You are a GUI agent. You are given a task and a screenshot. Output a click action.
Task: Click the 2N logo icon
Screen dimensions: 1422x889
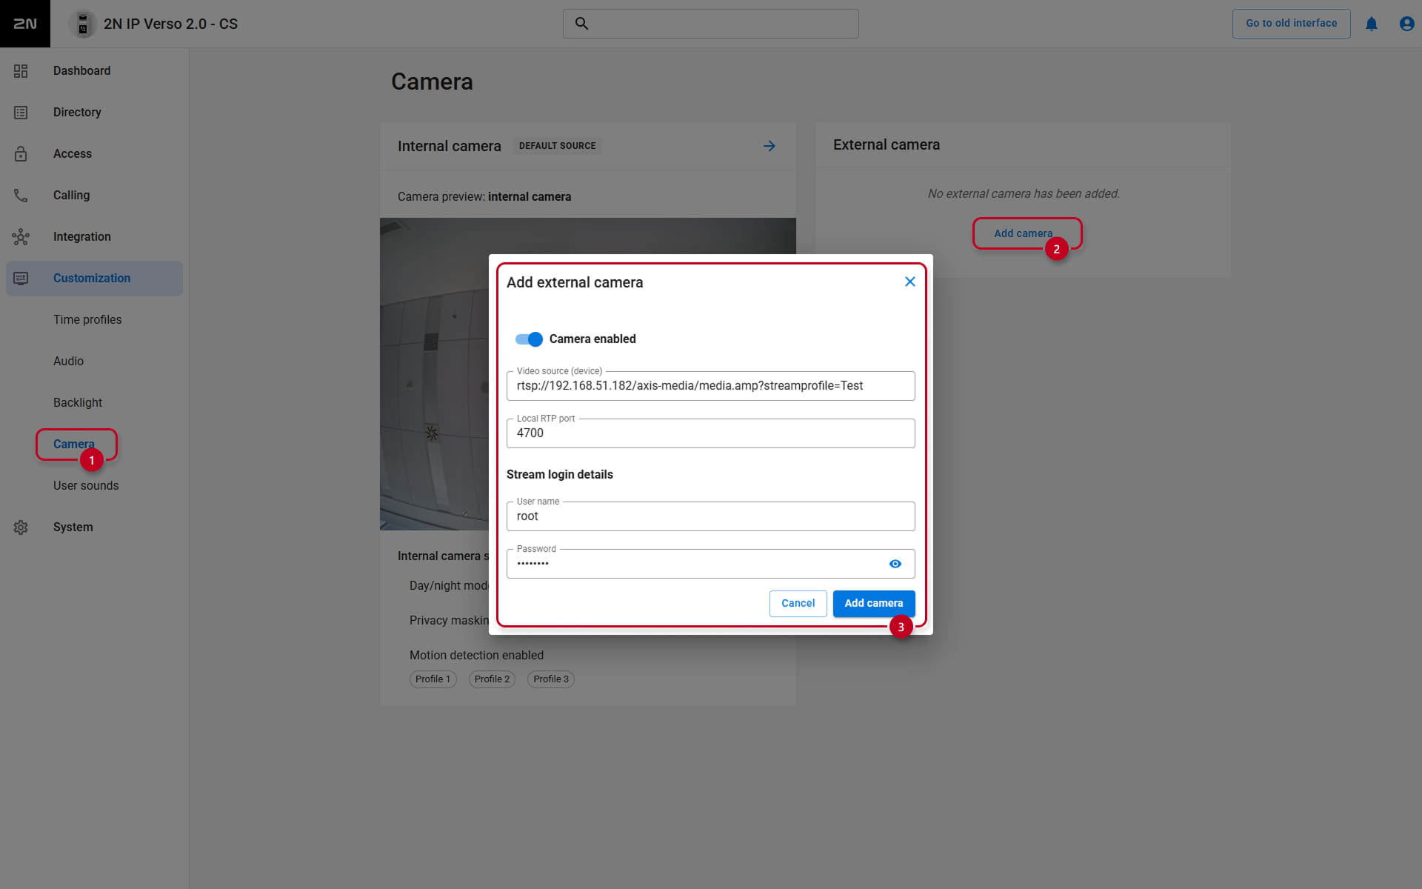click(24, 24)
